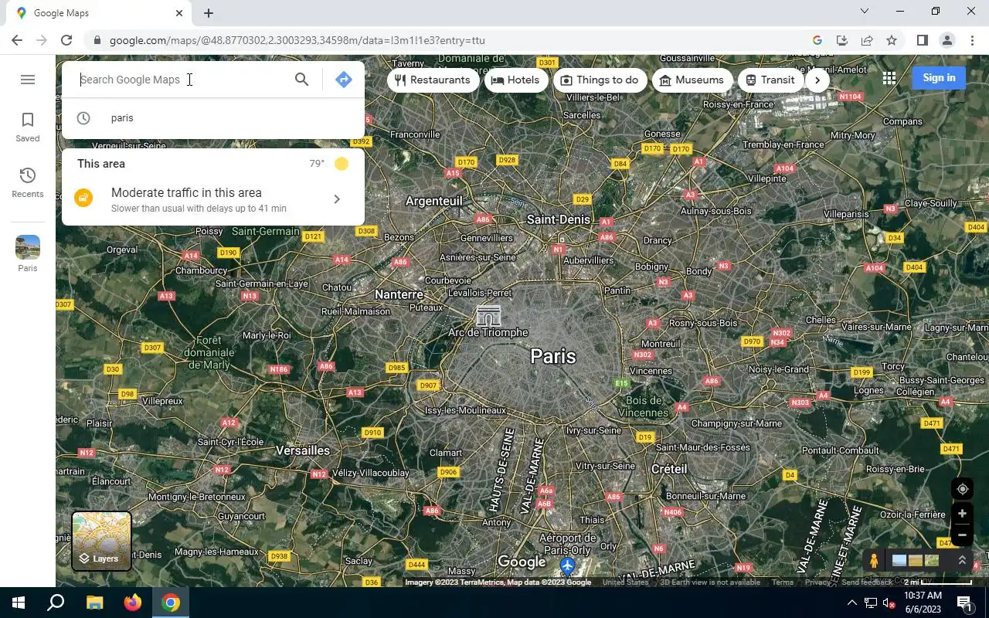Screen dimensions: 989x618
Task: Click the Paris-Orly airport pin
Action: point(568,568)
